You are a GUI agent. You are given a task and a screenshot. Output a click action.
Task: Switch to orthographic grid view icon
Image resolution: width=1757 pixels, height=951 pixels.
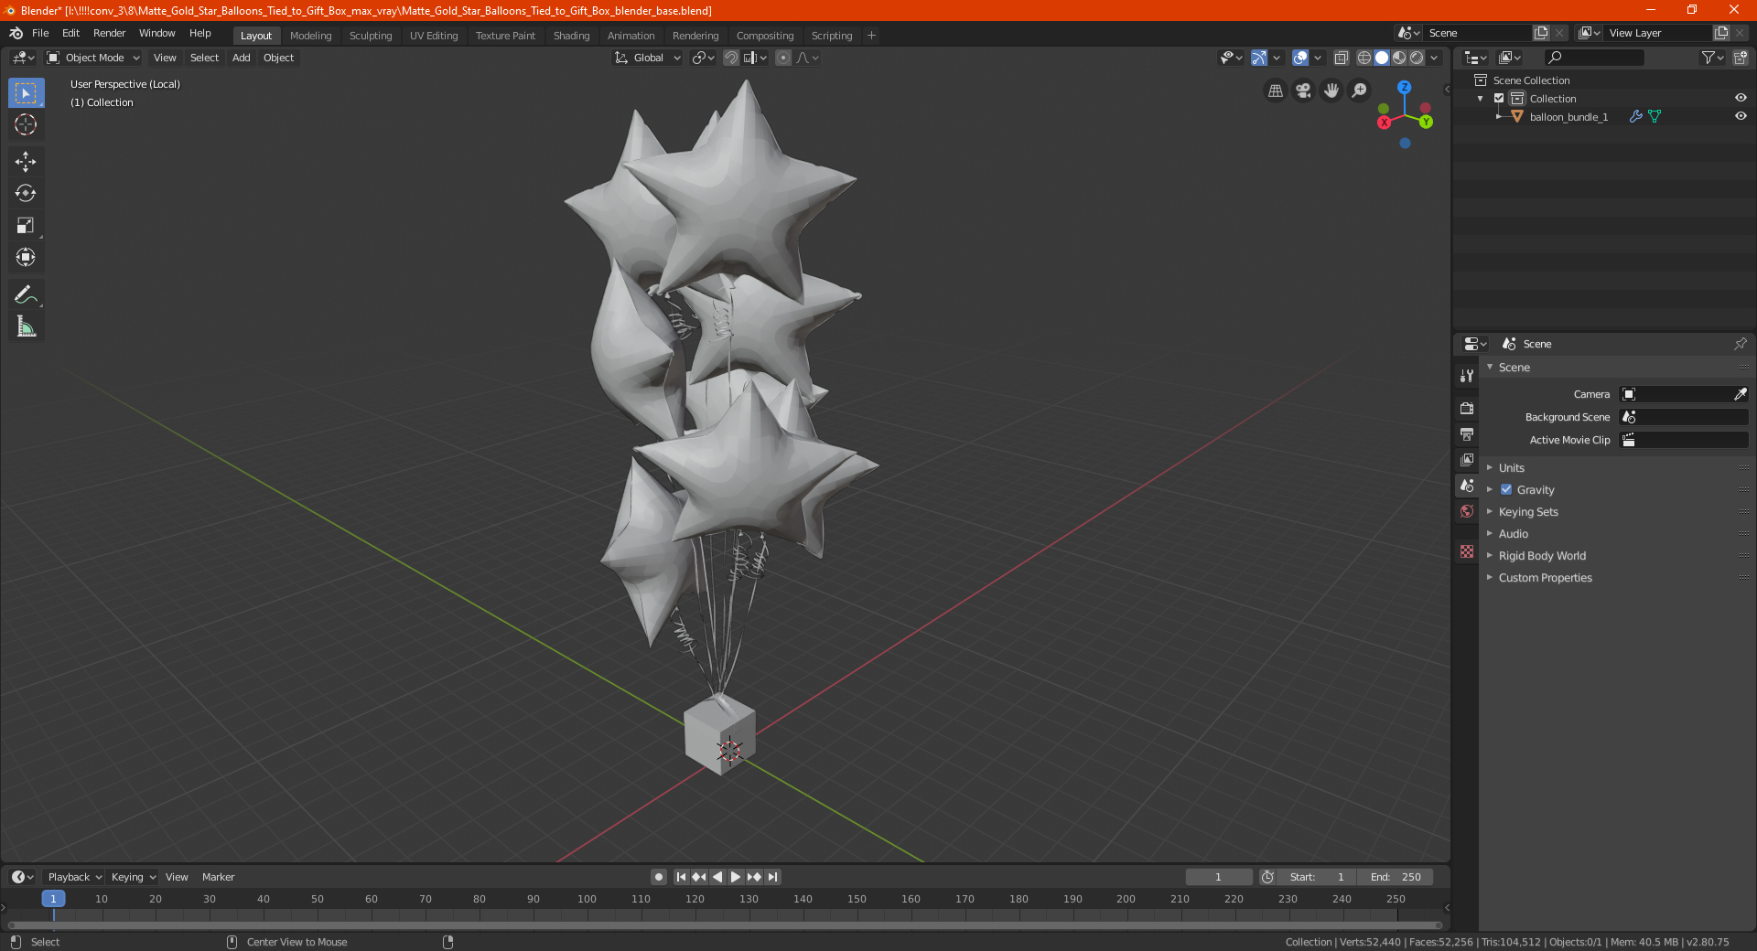tap(1275, 91)
